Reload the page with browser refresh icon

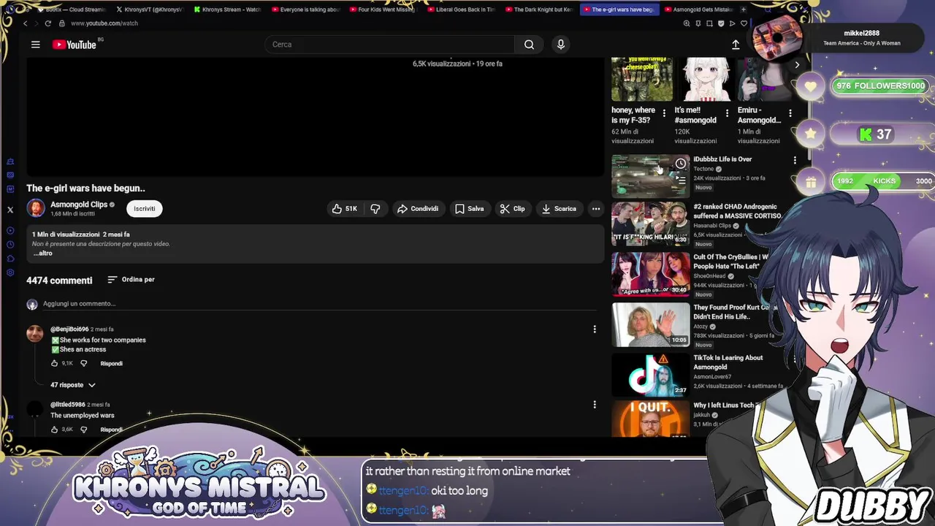coord(48,23)
